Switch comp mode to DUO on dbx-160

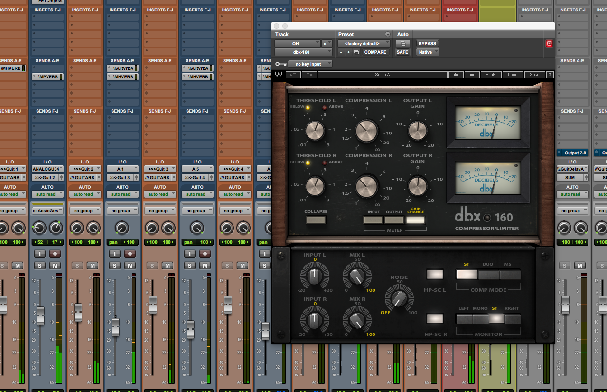tap(488, 274)
